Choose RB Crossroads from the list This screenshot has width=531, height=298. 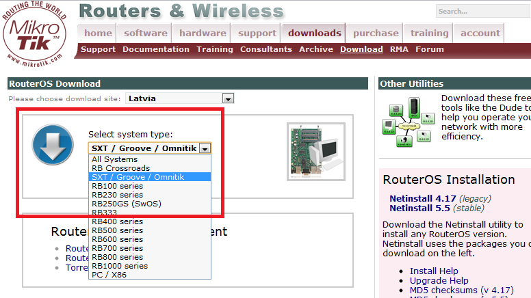tap(150, 168)
